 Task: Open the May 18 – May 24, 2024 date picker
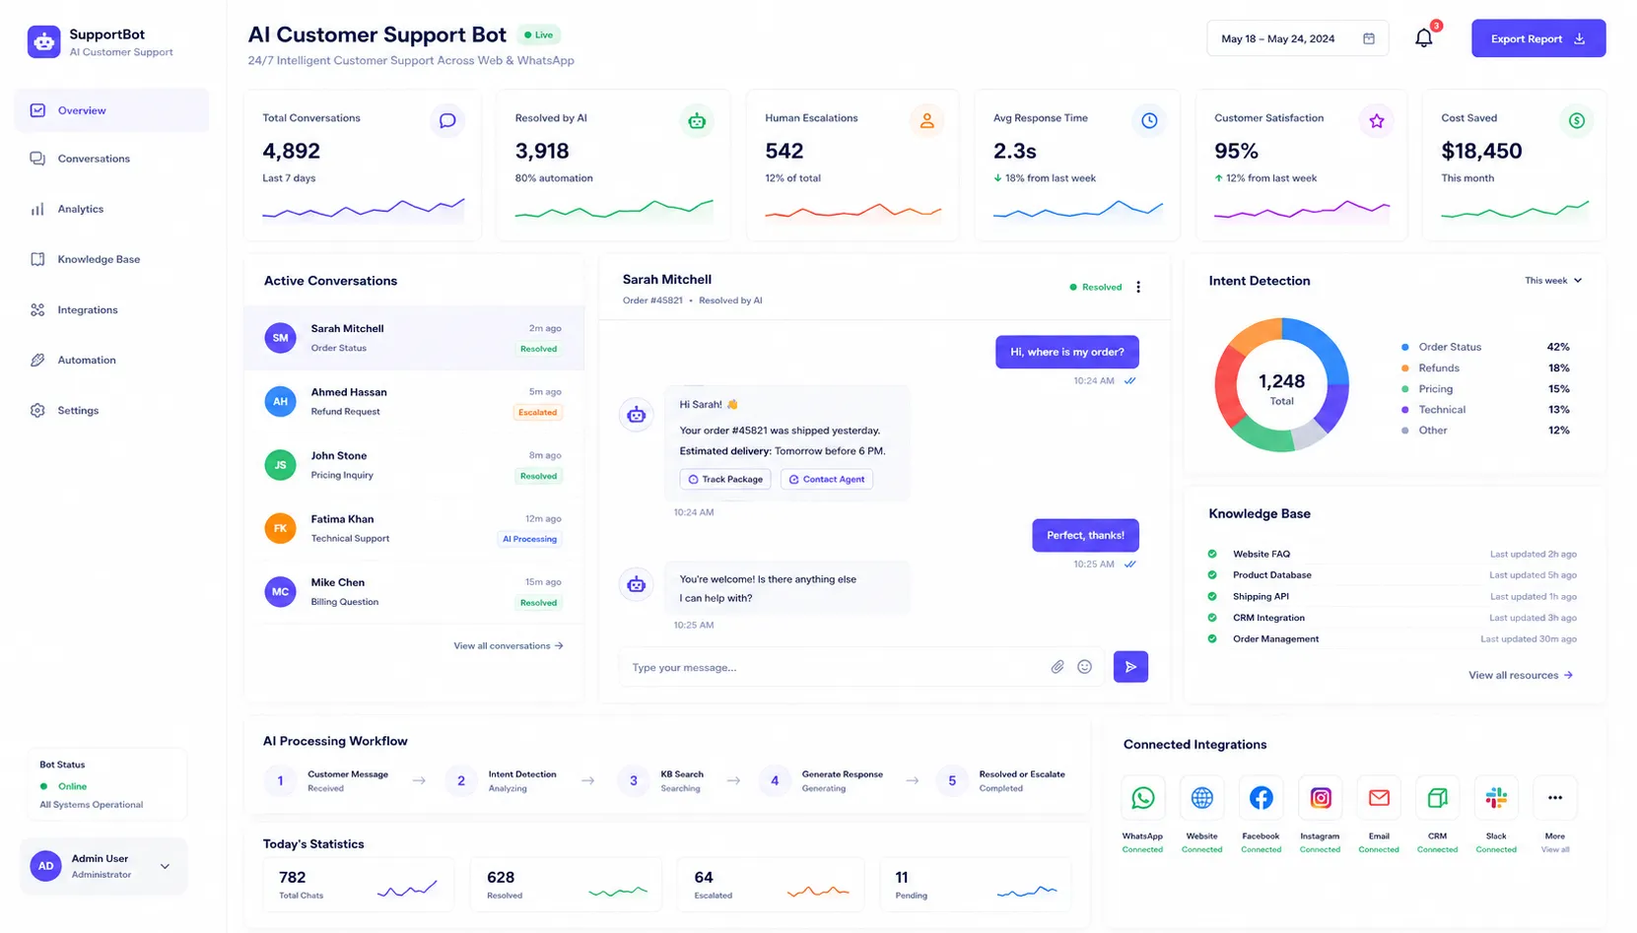click(1297, 38)
